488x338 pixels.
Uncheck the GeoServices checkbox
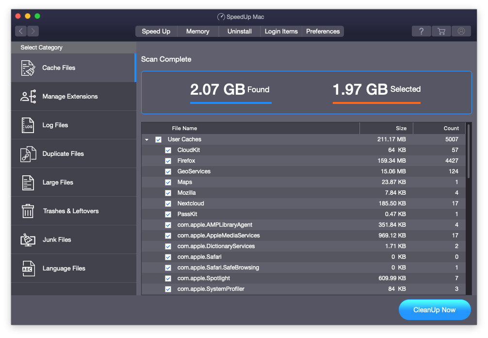(168, 171)
